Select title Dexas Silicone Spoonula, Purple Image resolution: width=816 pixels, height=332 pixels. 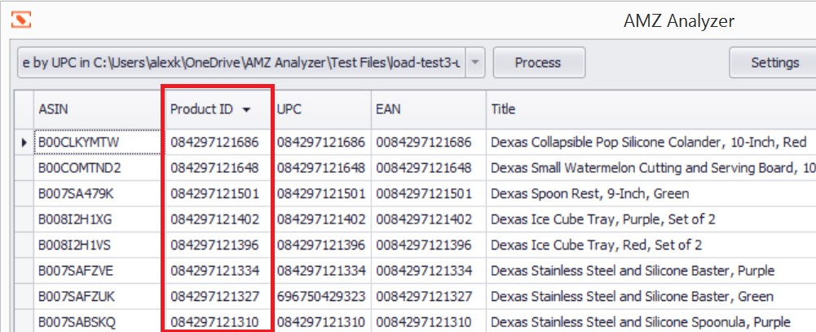click(651, 322)
